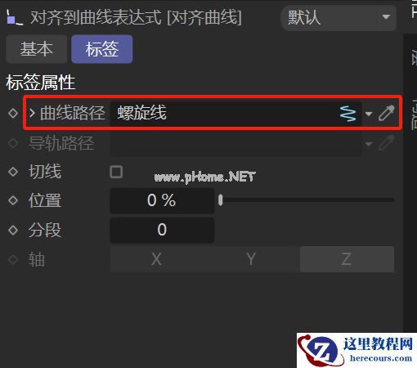Toggle keyframe diamond beside 位置
The image size is (417, 368).
coord(13,200)
